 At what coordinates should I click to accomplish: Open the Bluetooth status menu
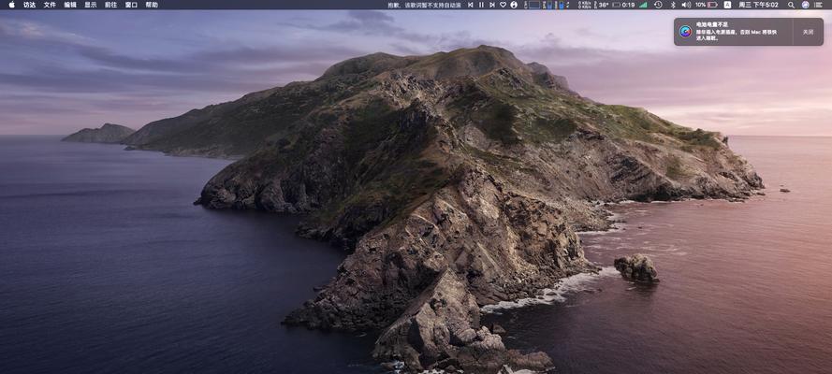click(x=673, y=5)
